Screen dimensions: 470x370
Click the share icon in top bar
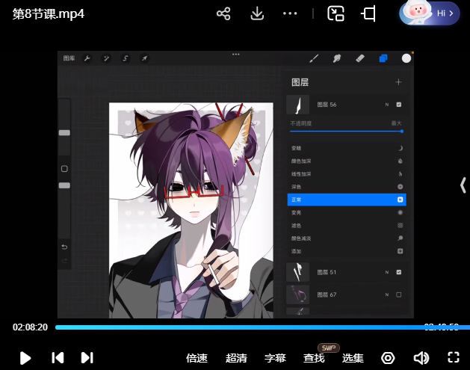tap(223, 13)
